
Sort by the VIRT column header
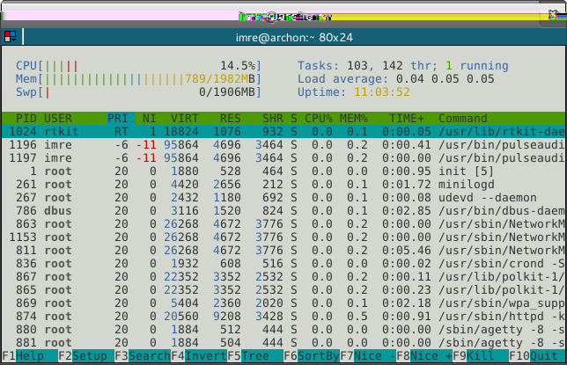pyautogui.click(x=184, y=119)
